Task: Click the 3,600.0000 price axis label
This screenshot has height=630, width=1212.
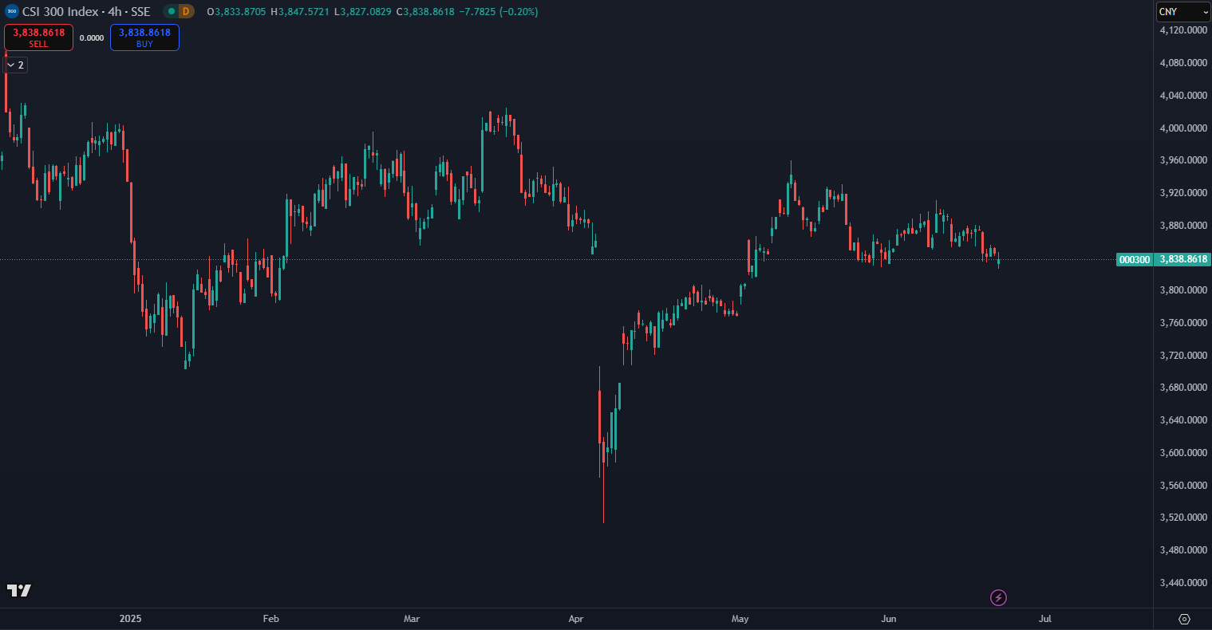Action: tap(1182, 452)
